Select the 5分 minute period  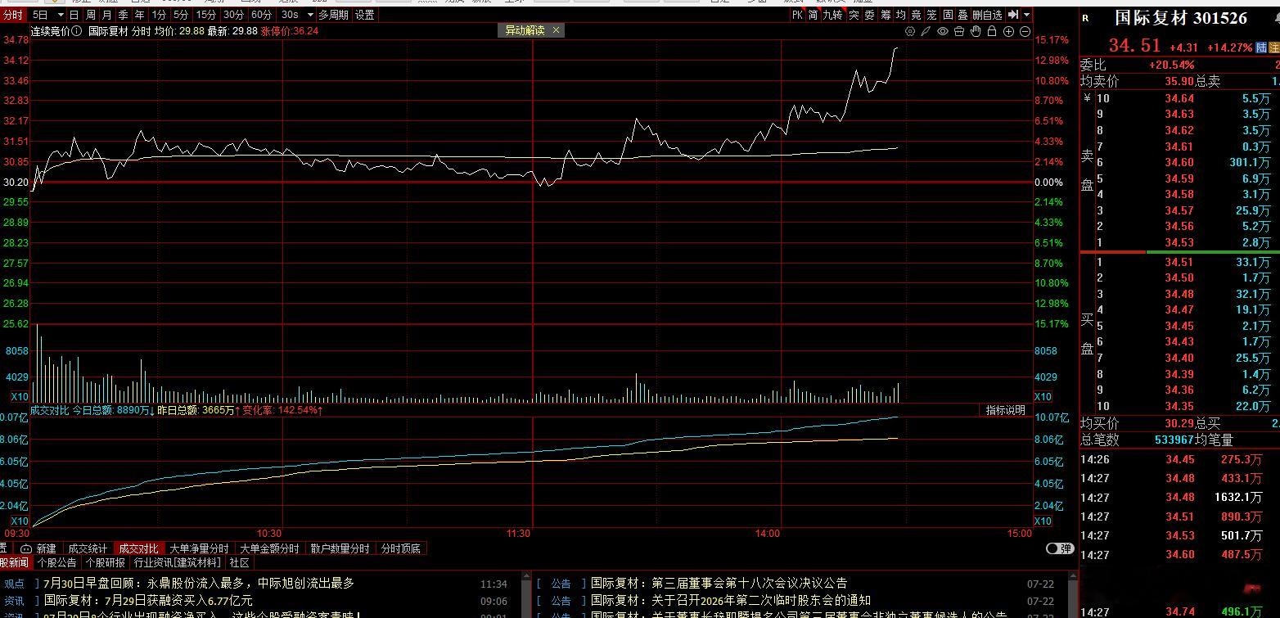[x=181, y=15]
